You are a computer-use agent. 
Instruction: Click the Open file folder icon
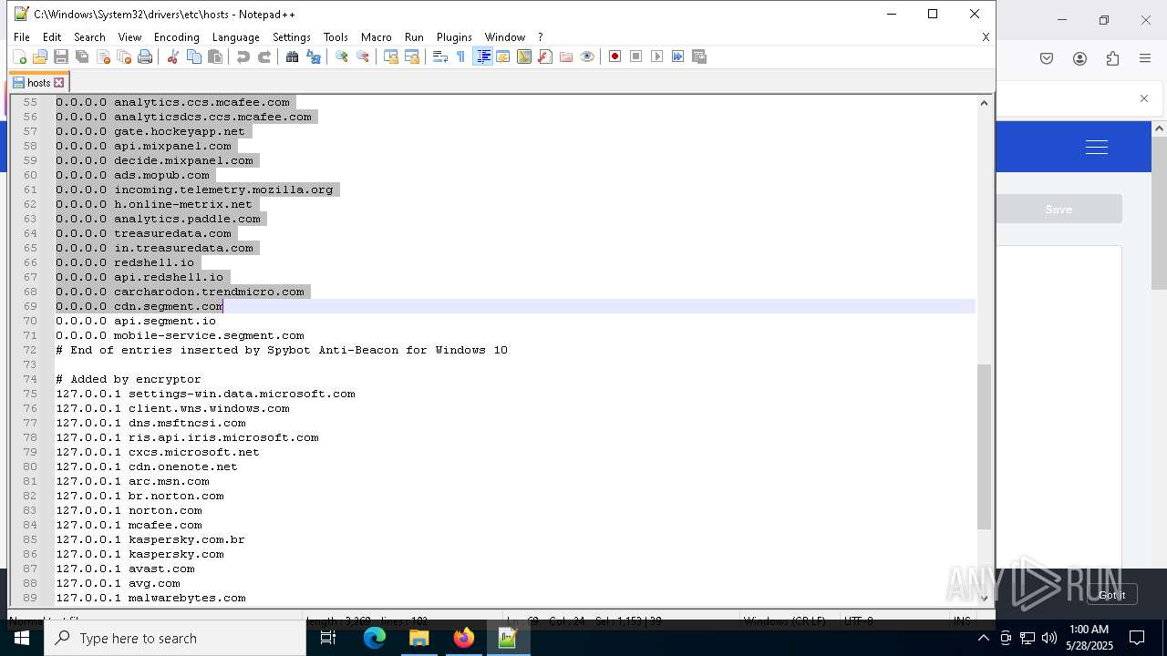pyautogui.click(x=40, y=56)
